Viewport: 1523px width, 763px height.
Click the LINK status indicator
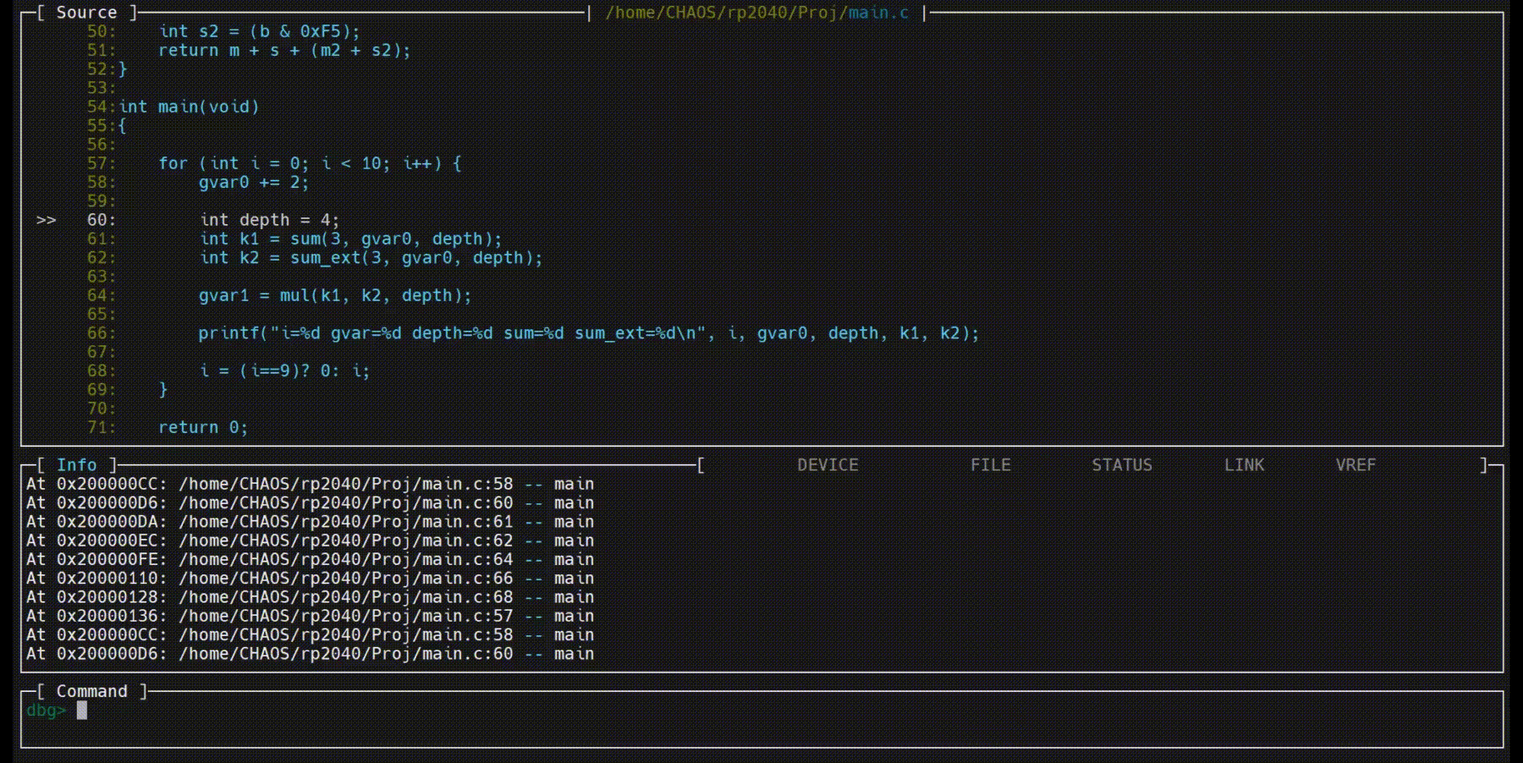tap(1244, 465)
